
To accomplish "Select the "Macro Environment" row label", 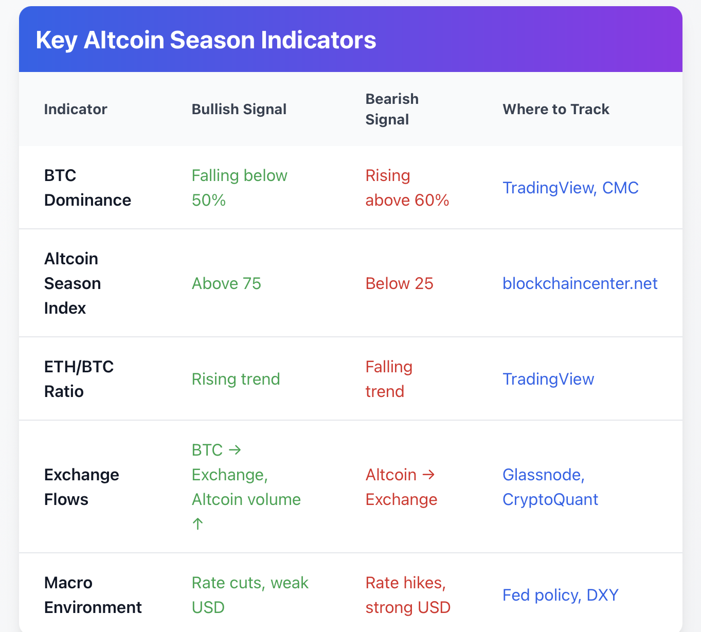I will [93, 595].
